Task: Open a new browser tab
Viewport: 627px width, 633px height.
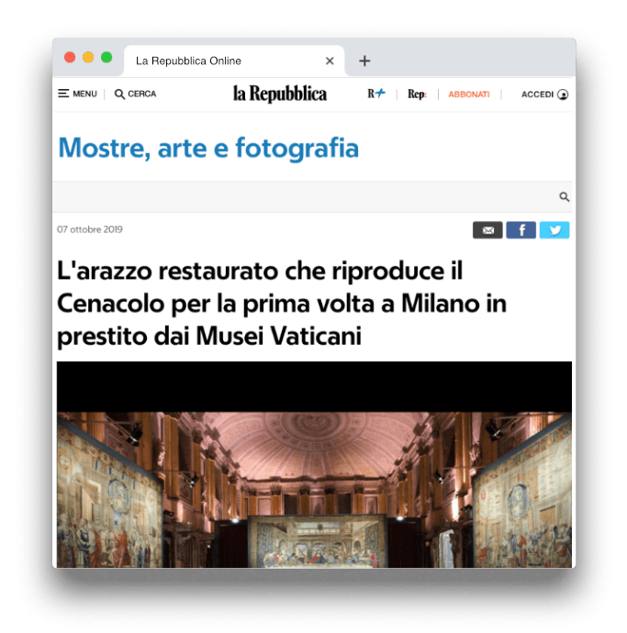Action: (364, 61)
